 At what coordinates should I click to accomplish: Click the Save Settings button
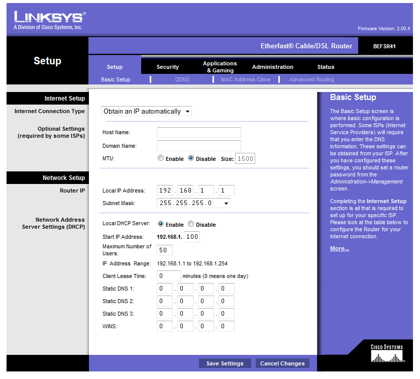click(x=225, y=363)
